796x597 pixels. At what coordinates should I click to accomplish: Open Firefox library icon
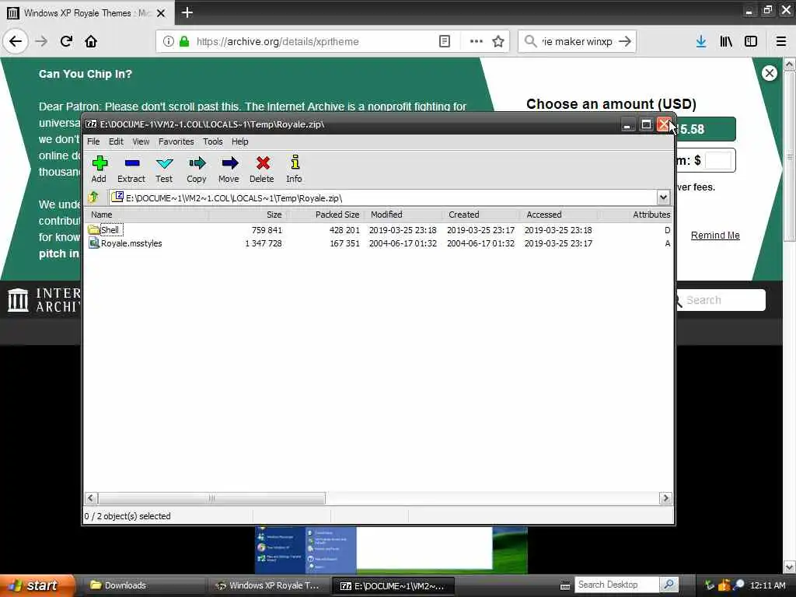tap(726, 42)
